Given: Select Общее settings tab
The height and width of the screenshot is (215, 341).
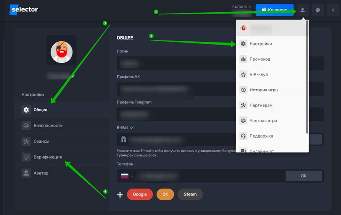Looking at the screenshot, I should (x=61, y=110).
